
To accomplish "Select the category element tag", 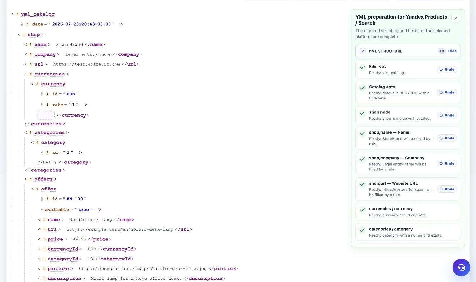I will click(53, 142).
